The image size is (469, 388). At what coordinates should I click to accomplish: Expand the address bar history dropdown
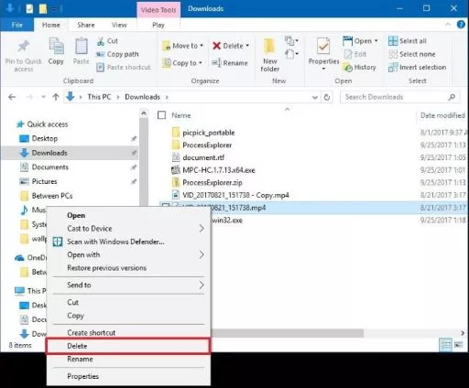click(315, 97)
